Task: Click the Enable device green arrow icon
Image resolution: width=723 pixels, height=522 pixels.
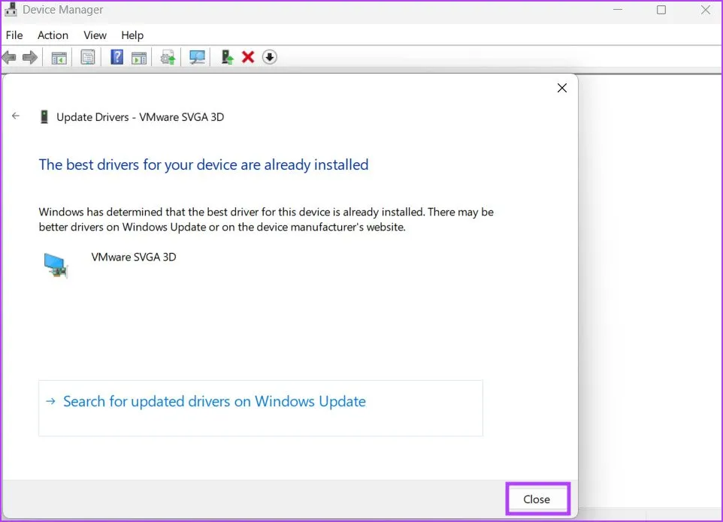Action: click(226, 57)
